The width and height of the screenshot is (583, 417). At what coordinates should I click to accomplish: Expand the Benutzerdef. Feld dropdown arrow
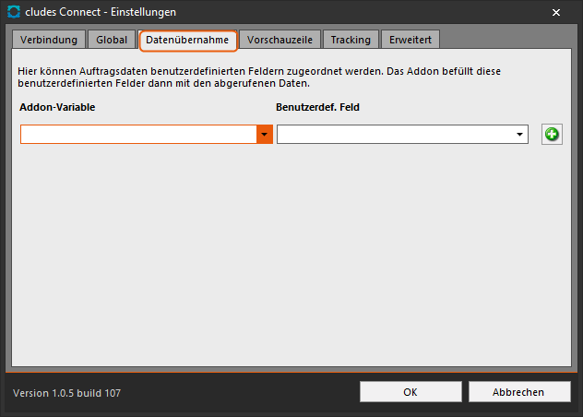(x=519, y=135)
